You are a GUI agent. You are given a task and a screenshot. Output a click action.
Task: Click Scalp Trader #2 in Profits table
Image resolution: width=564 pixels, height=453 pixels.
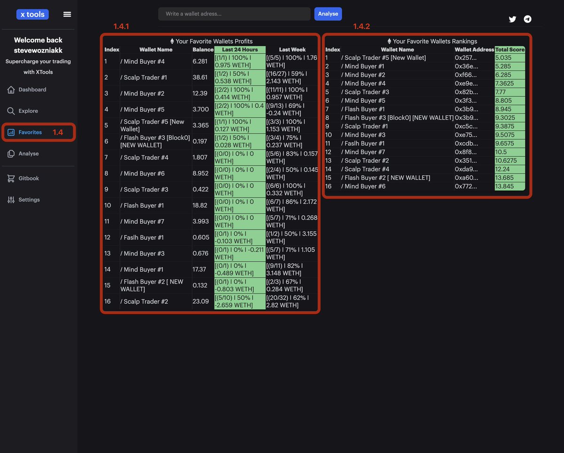point(144,302)
